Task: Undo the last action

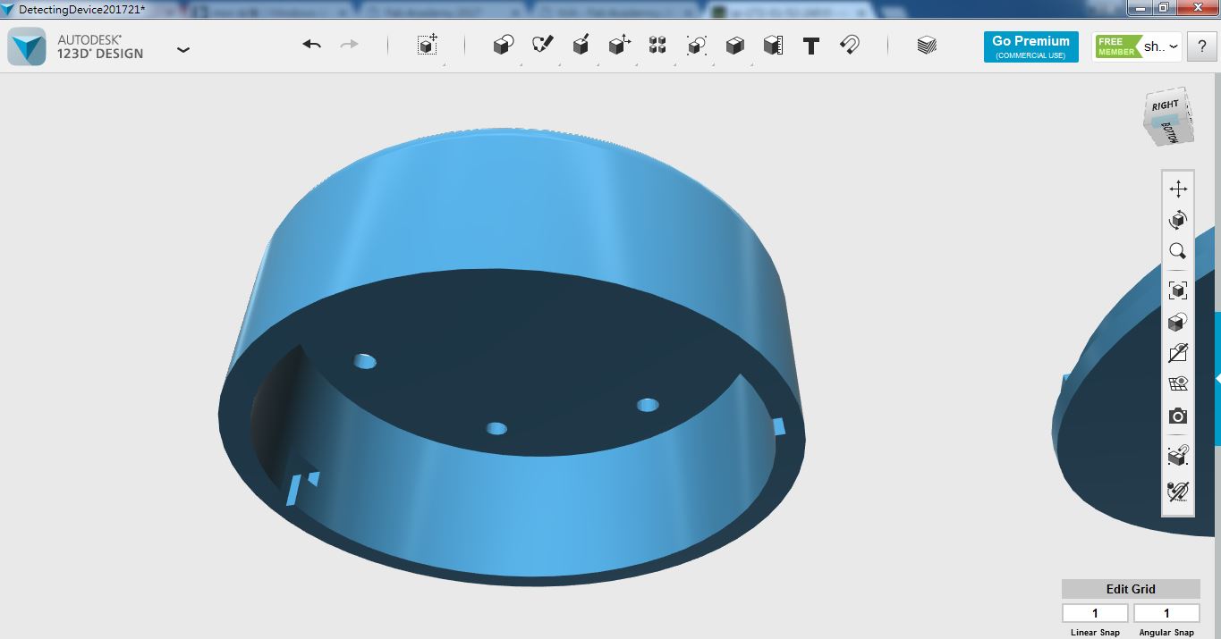Action: (311, 45)
